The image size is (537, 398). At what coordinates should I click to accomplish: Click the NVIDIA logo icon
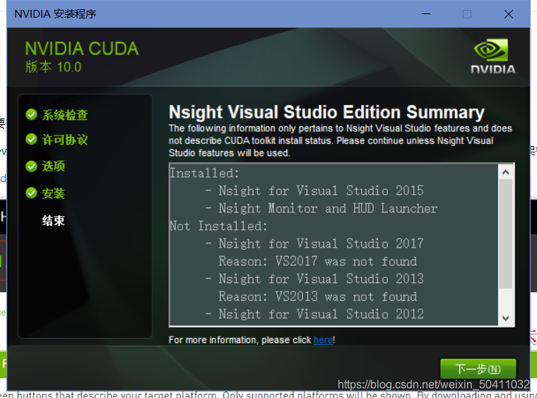[493, 56]
